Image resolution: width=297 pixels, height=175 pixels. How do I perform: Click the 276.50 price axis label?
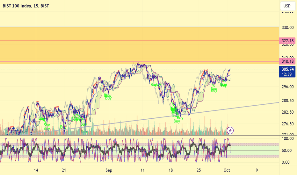point(287,124)
